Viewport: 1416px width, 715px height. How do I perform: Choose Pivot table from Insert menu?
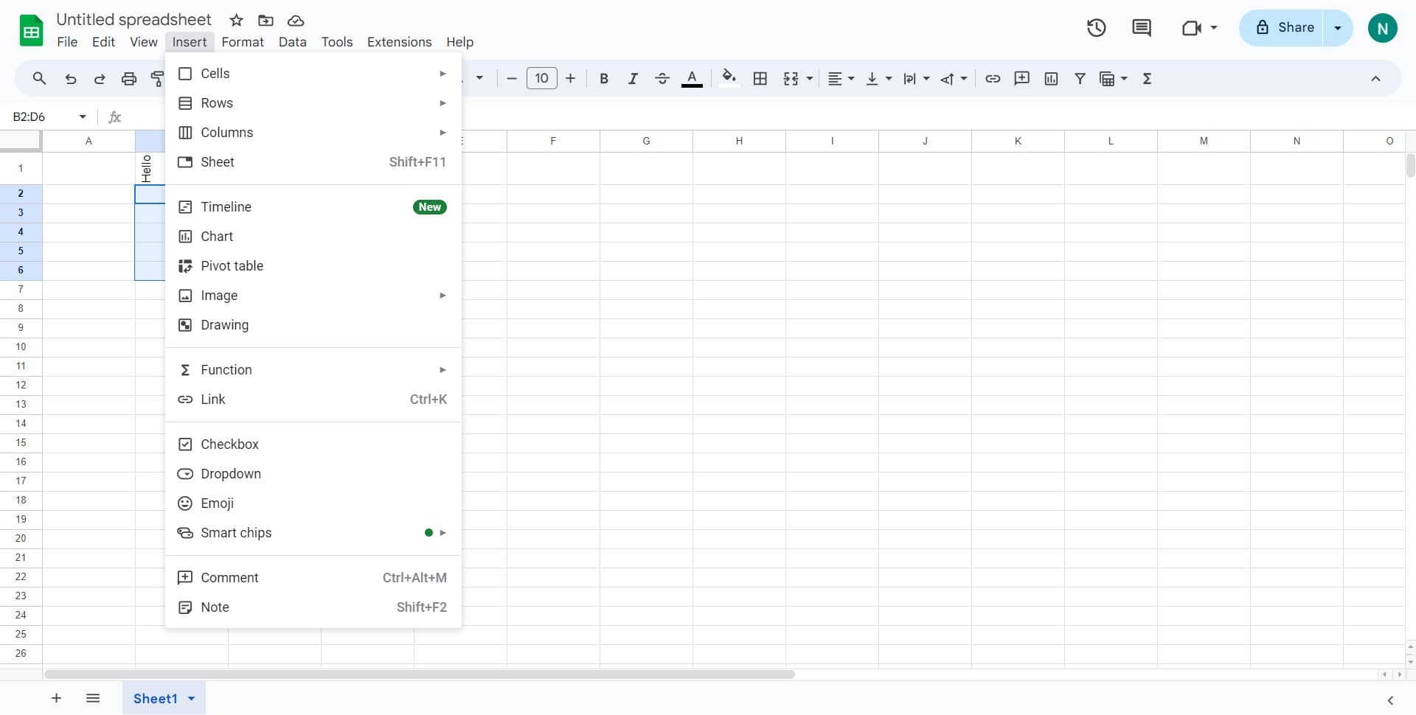(x=232, y=266)
